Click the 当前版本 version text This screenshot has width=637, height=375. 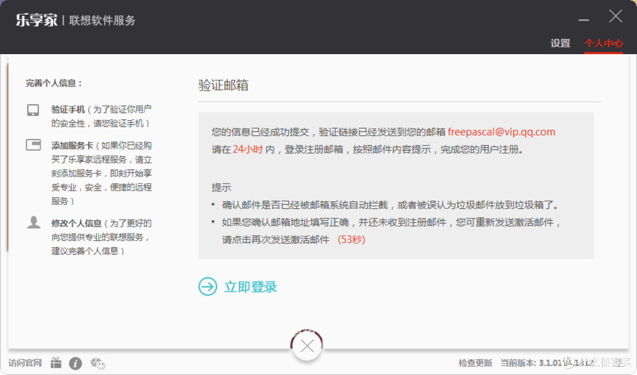point(547,363)
